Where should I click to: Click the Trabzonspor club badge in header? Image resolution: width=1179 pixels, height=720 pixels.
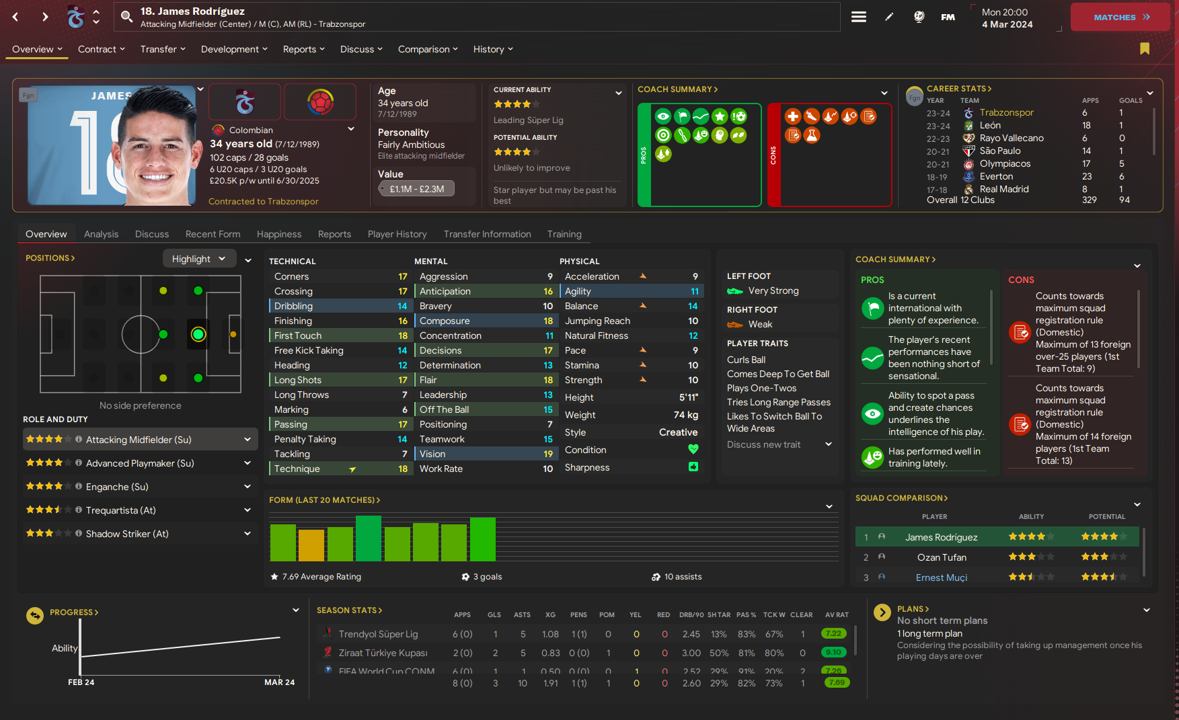(x=245, y=102)
